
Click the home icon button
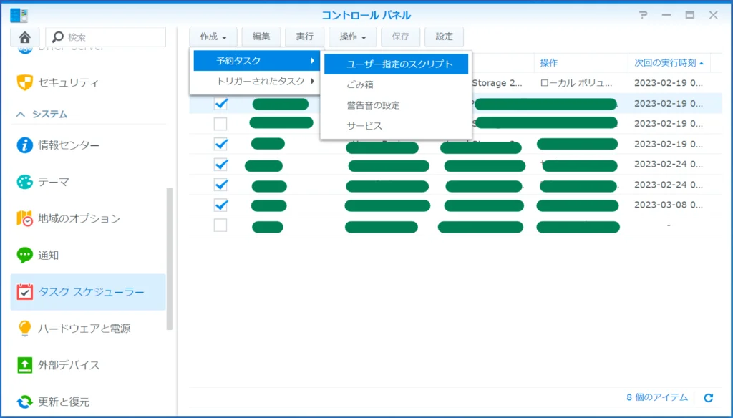[x=25, y=37]
